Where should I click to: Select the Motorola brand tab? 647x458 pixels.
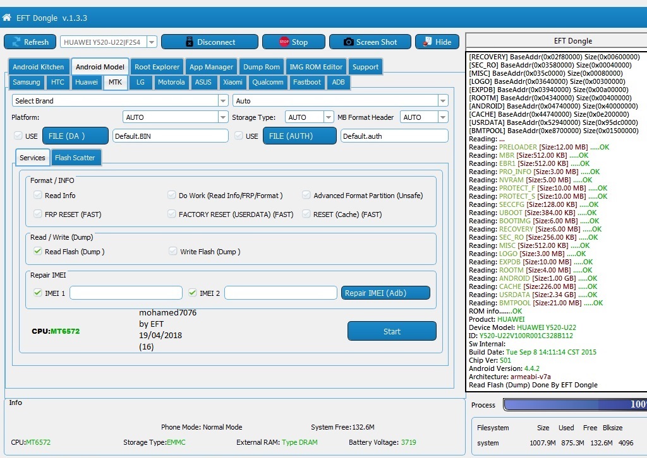pos(171,82)
